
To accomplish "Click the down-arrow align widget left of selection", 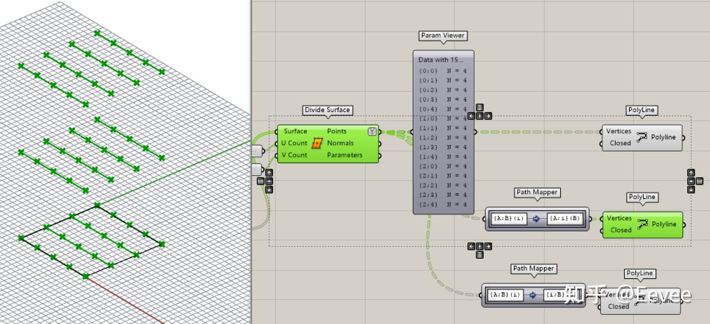I will (269, 190).
